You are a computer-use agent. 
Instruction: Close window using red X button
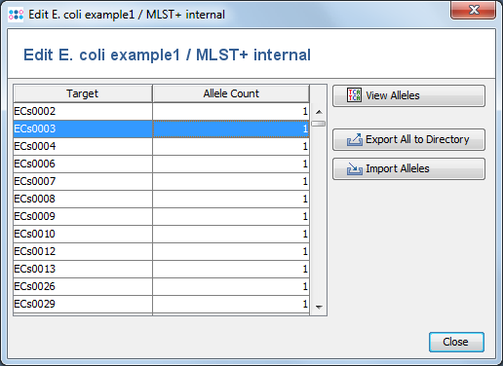tap(474, 10)
